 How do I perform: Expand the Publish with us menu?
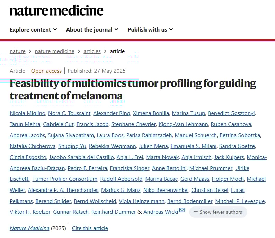click(150, 29)
